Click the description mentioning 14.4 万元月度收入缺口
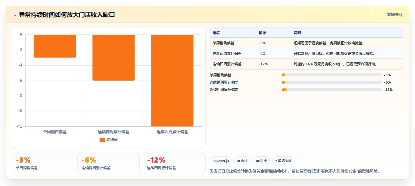415x186 pixels. 335,64
